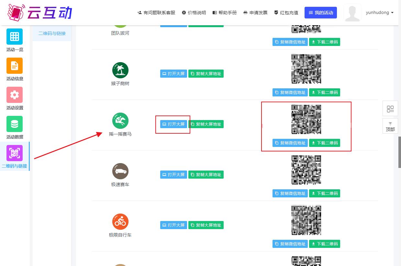The image size is (401, 266).
Task: Click the 极限自行车 QR code image
Action: coord(306,220)
